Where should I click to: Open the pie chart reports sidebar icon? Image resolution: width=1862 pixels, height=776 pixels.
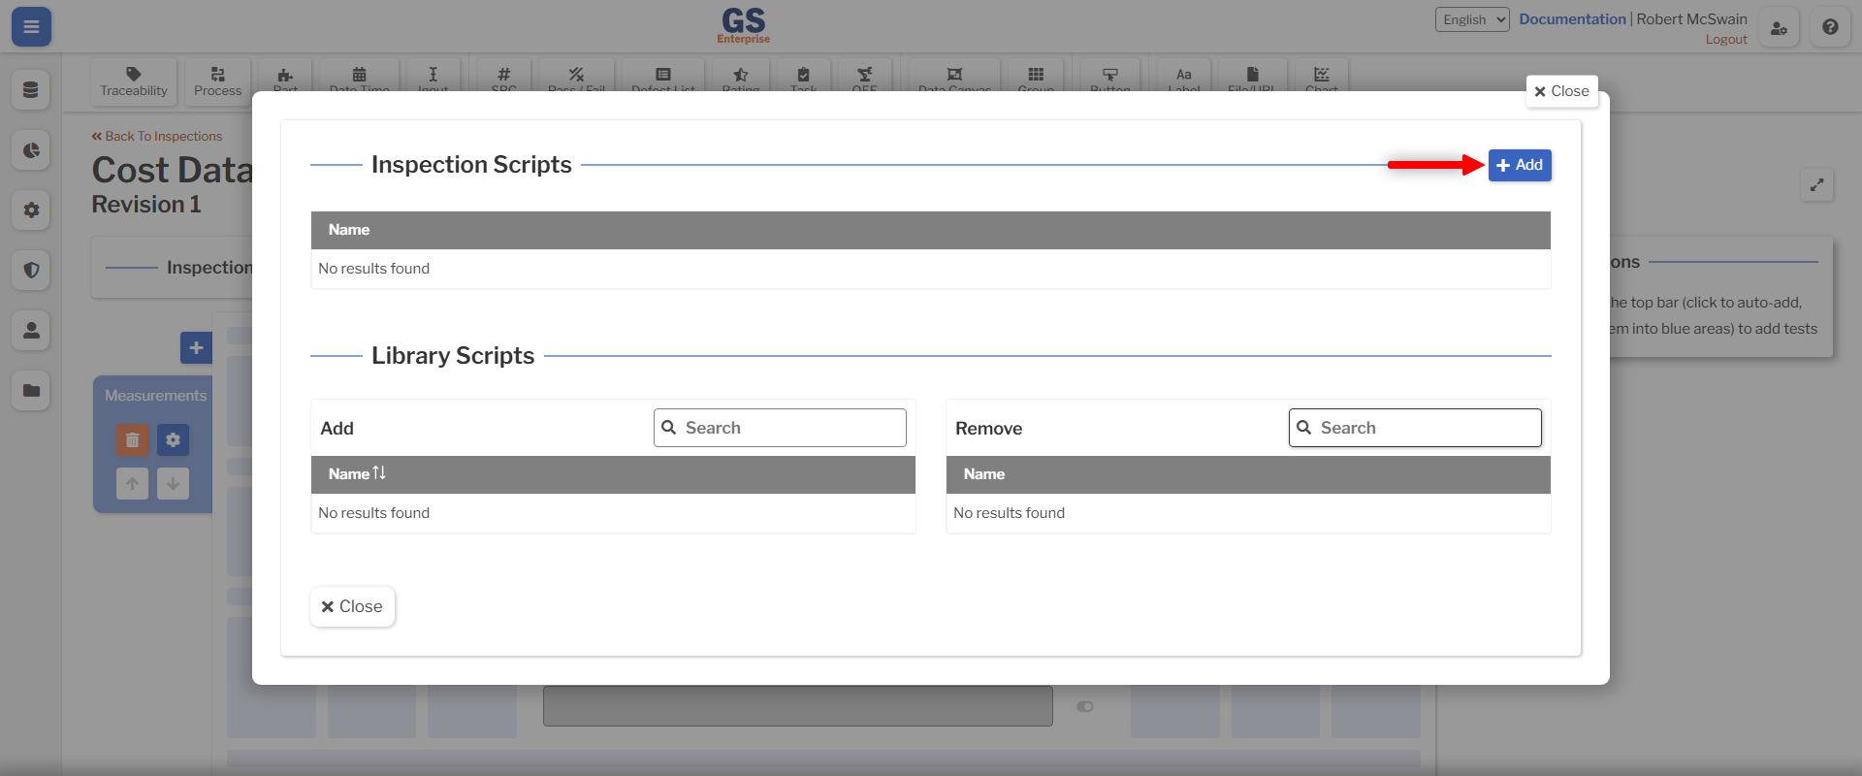click(31, 150)
